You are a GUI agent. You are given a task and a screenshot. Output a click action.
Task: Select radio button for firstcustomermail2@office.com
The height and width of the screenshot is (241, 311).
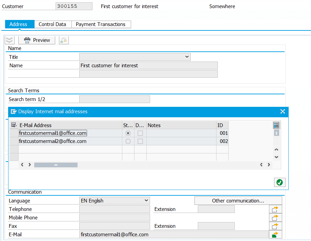(x=128, y=141)
